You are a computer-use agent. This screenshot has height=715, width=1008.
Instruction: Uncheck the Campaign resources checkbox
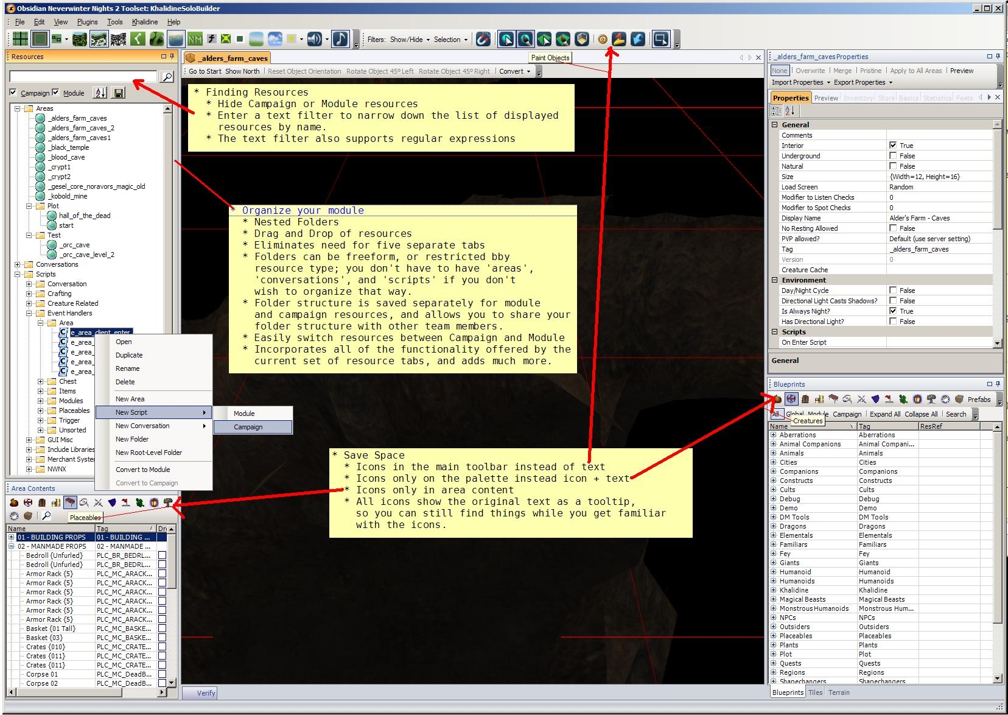pyautogui.click(x=13, y=93)
